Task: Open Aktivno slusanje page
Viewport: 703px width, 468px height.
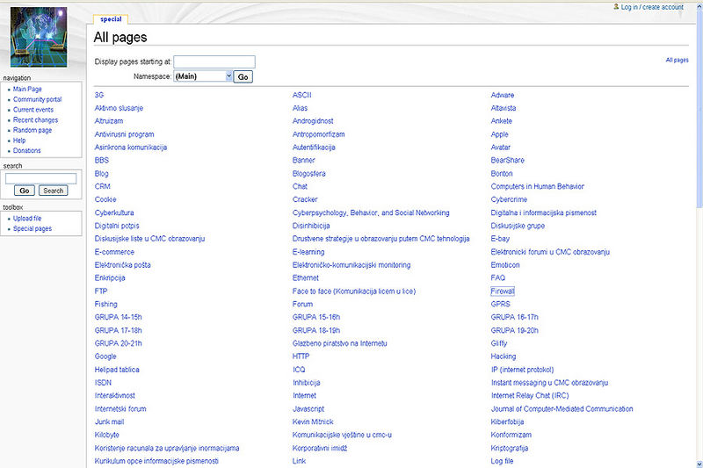Action: pyautogui.click(x=119, y=108)
